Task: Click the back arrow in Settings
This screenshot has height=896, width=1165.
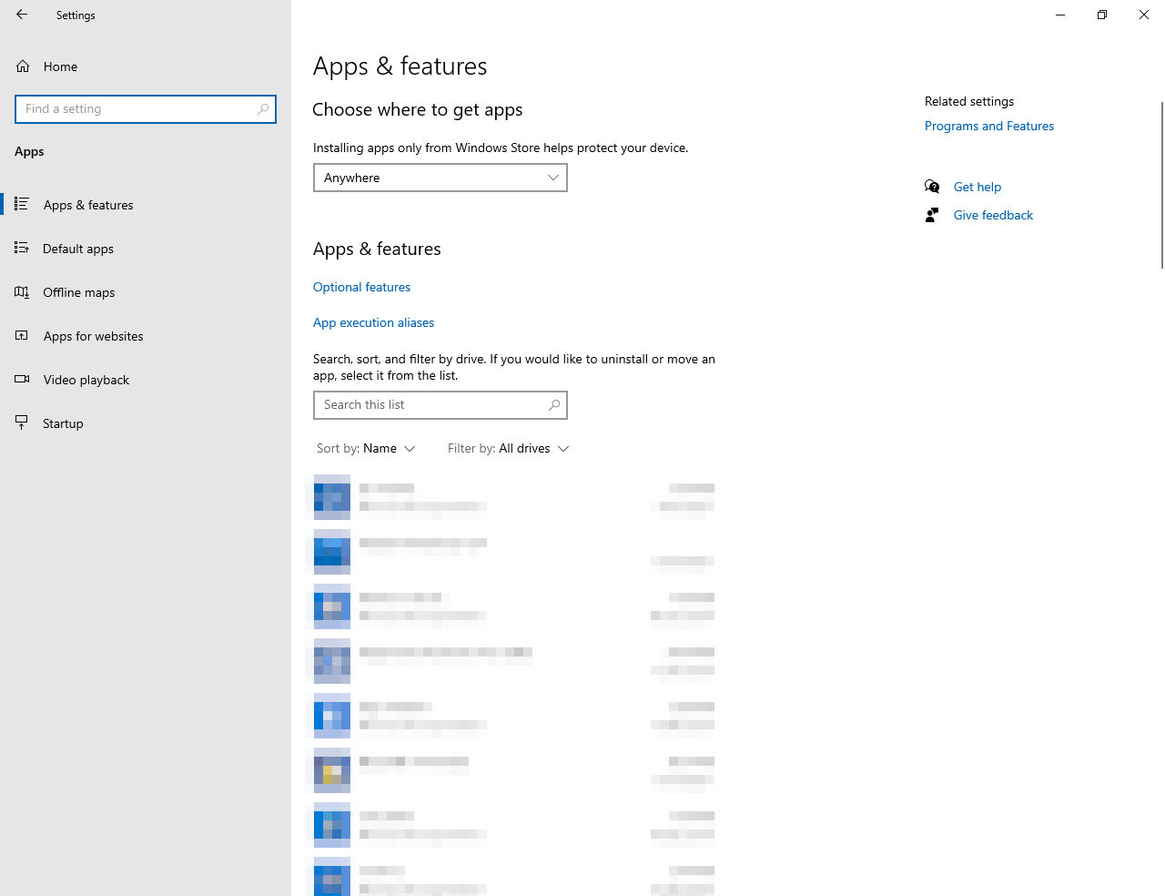Action: pyautogui.click(x=22, y=15)
